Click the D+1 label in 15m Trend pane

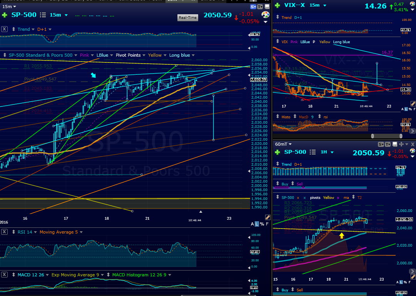pos(42,29)
